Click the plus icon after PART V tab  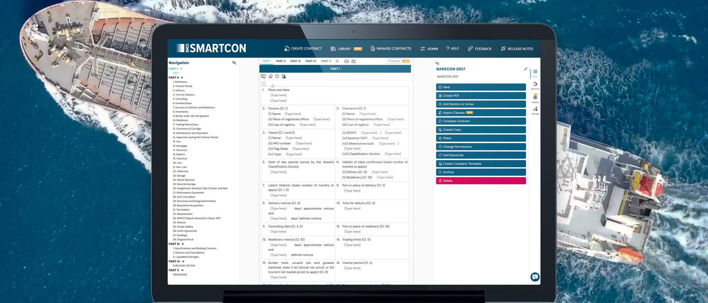[337, 61]
